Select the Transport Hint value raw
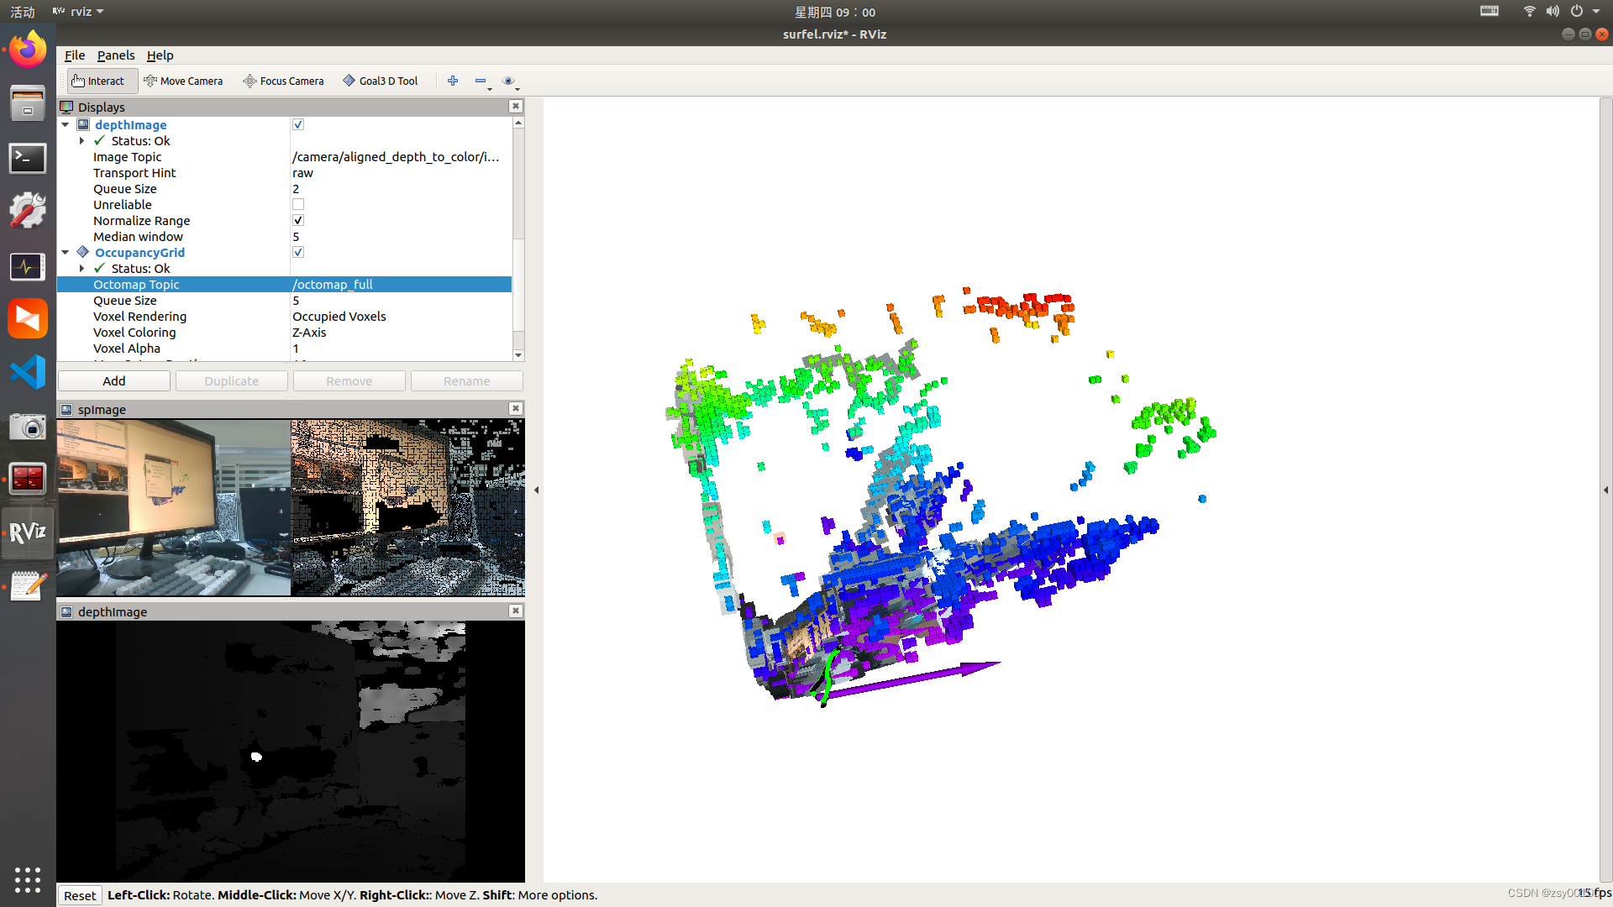 tap(401, 173)
